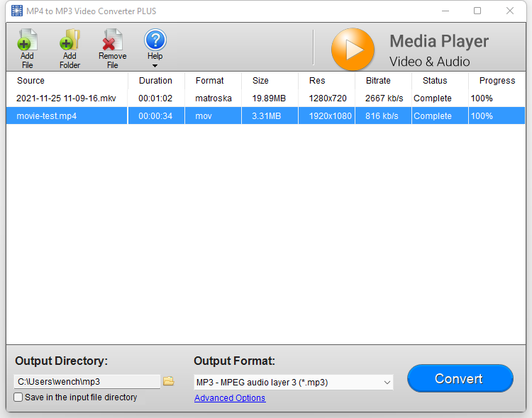Click the 19.89MB size cell
The height and width of the screenshot is (418, 532).
[269, 98]
